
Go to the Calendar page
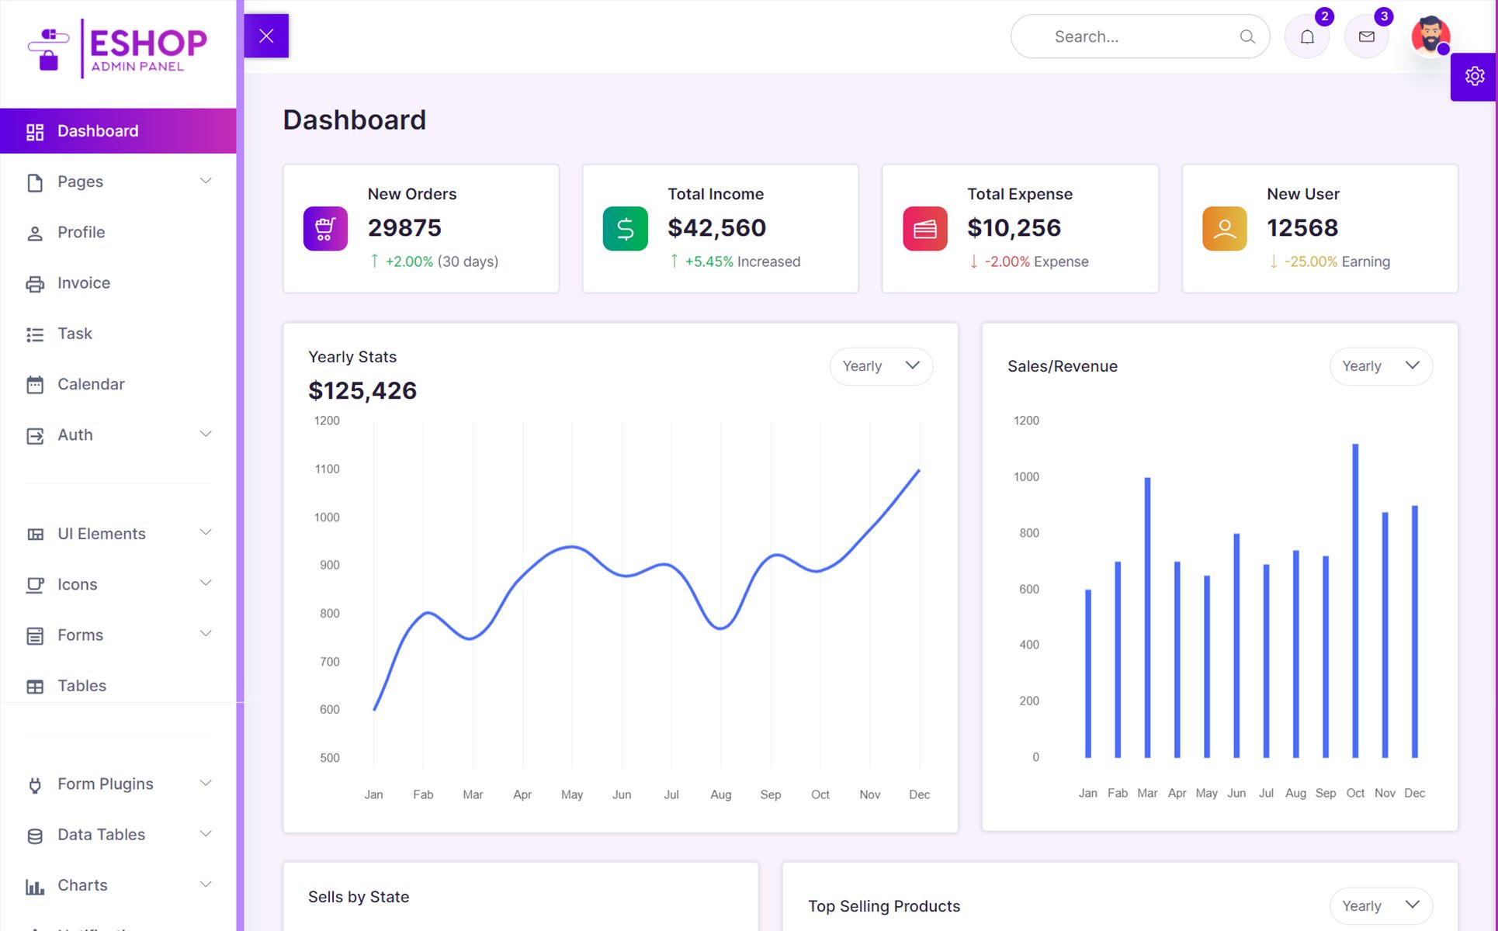click(x=91, y=384)
